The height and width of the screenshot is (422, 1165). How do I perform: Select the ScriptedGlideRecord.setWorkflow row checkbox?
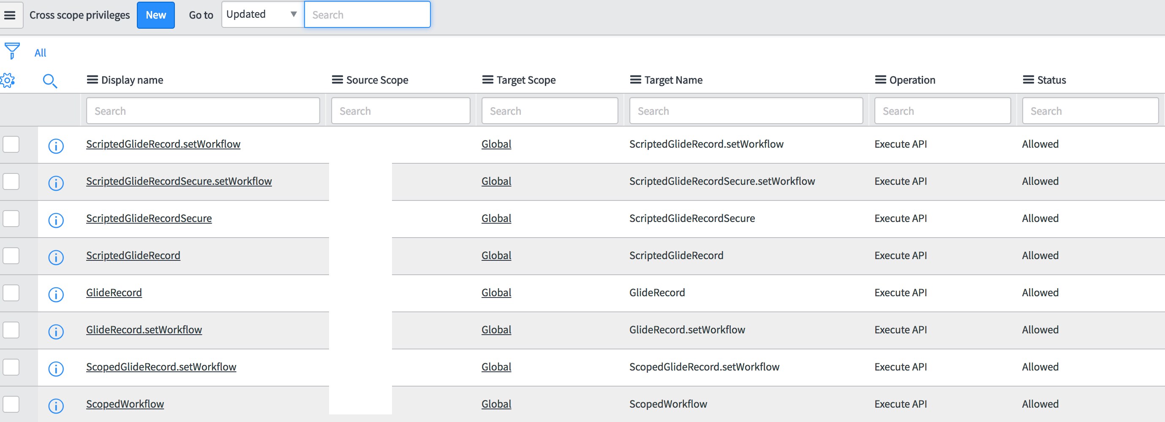click(11, 145)
